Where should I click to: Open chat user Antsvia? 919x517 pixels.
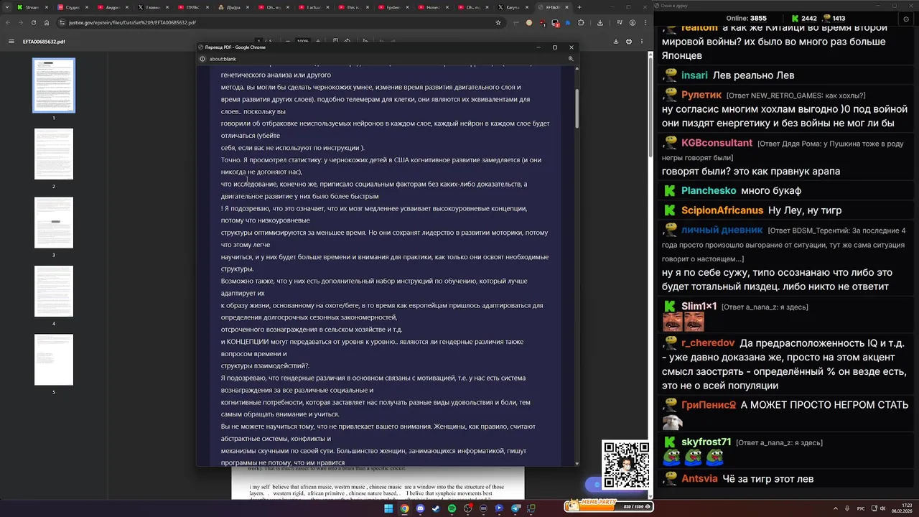699,478
